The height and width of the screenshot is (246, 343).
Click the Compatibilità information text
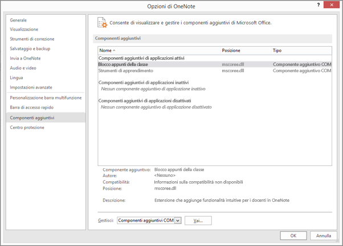pyautogui.click(x=198, y=182)
